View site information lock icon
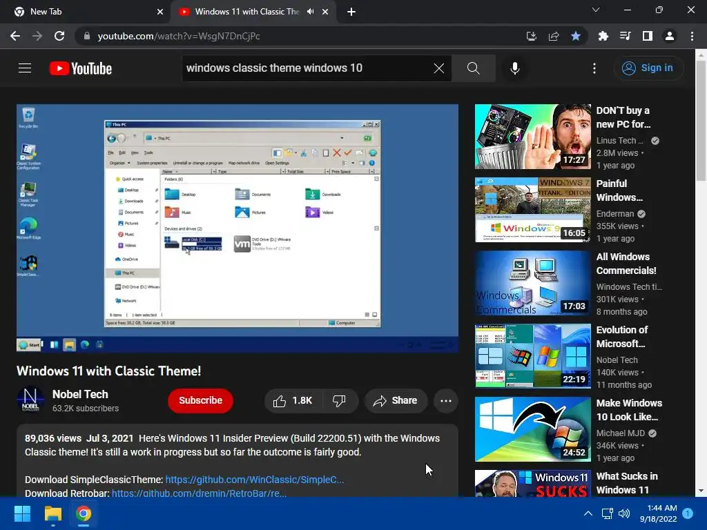 click(x=86, y=36)
